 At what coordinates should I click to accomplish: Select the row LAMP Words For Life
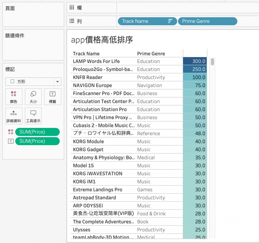click(96, 61)
